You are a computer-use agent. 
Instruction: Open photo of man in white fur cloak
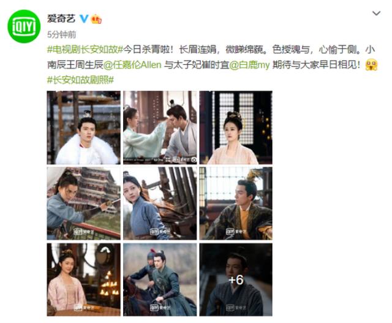83,127
